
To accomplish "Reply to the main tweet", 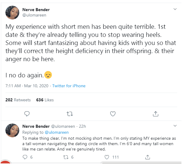I will (27, 114).
